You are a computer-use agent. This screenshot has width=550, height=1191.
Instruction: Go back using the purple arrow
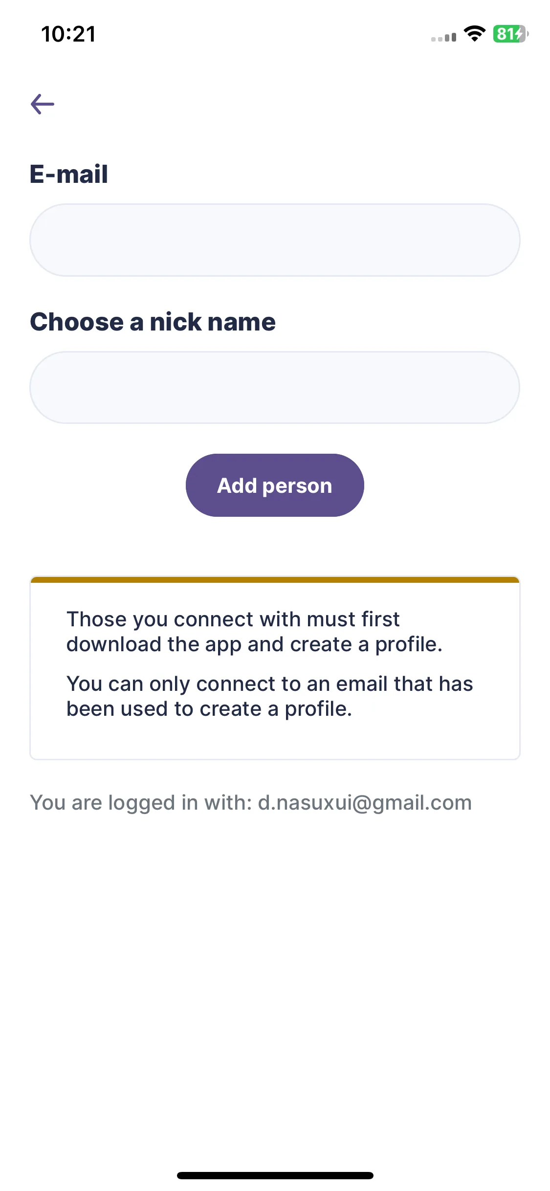[43, 104]
